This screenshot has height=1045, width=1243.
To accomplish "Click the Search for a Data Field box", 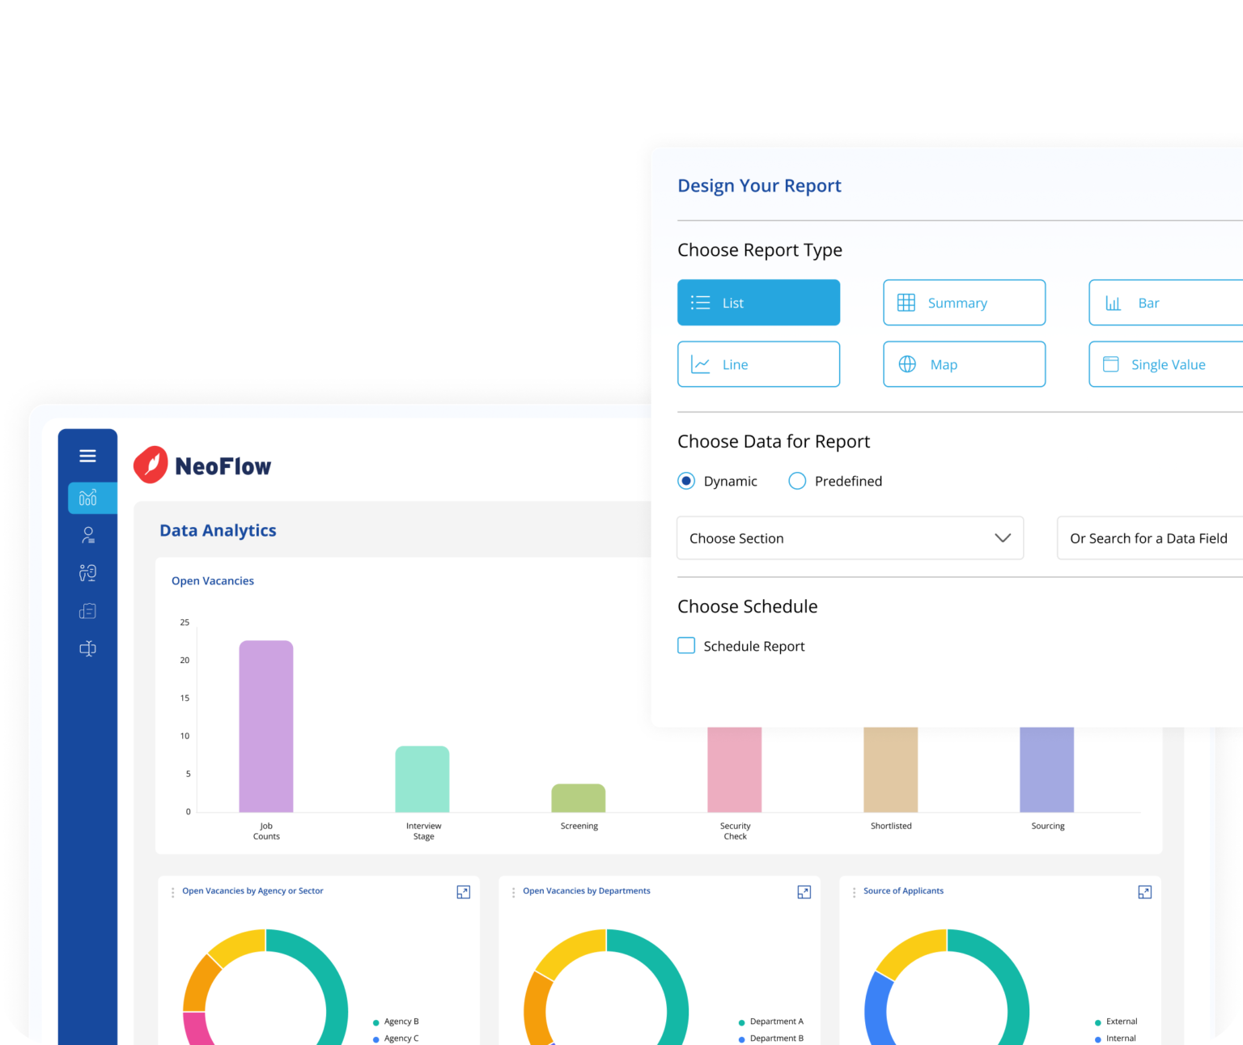I will click(1149, 538).
